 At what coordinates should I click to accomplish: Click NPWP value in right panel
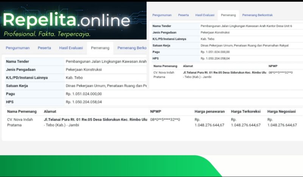tap(281, 72)
